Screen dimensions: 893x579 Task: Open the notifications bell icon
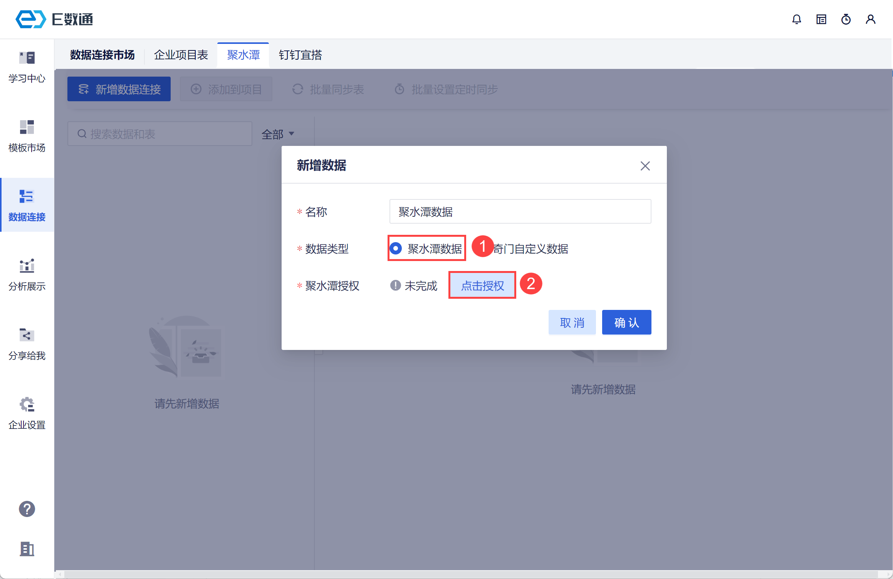tap(796, 19)
